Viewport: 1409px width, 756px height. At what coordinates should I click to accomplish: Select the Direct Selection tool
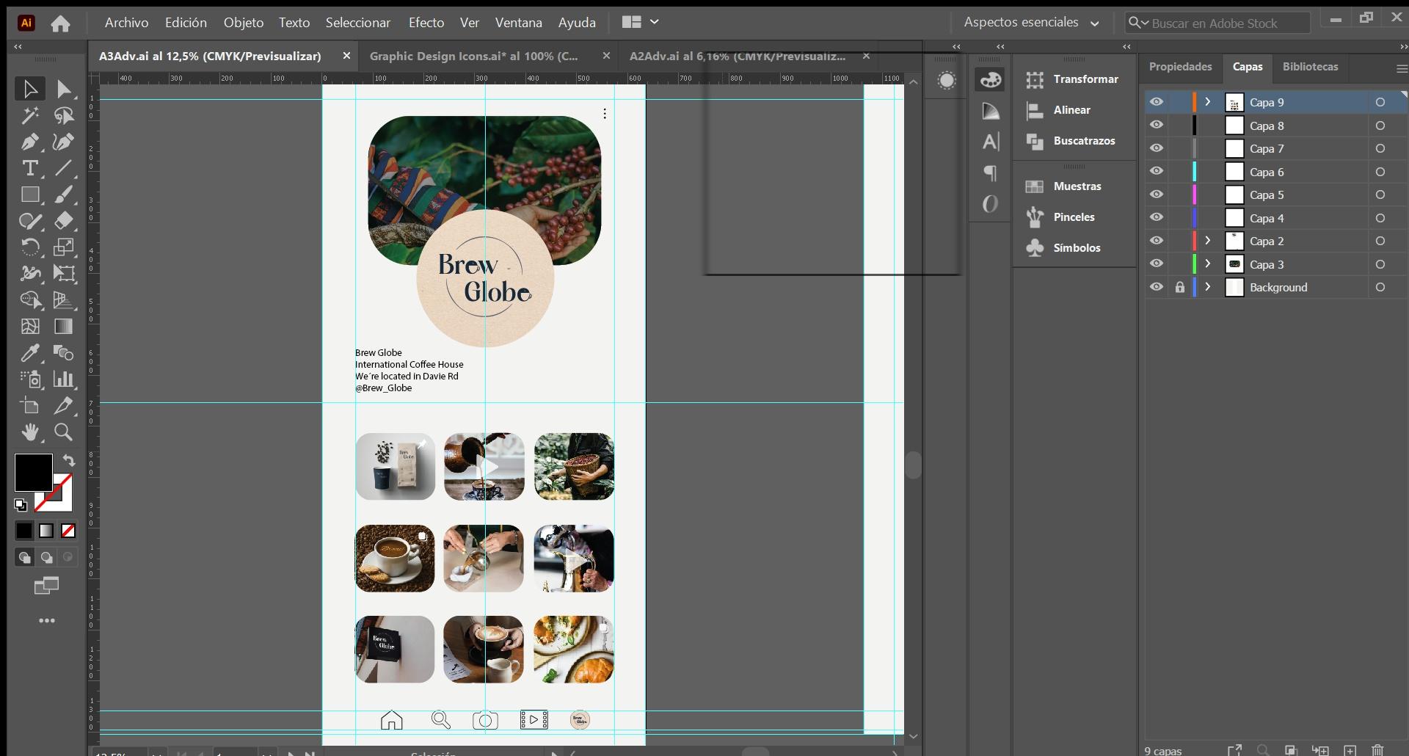[x=64, y=89]
